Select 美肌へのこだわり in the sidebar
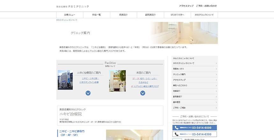 click(x=195, y=85)
